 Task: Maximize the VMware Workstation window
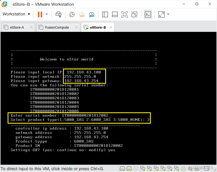click(x=197, y=4)
